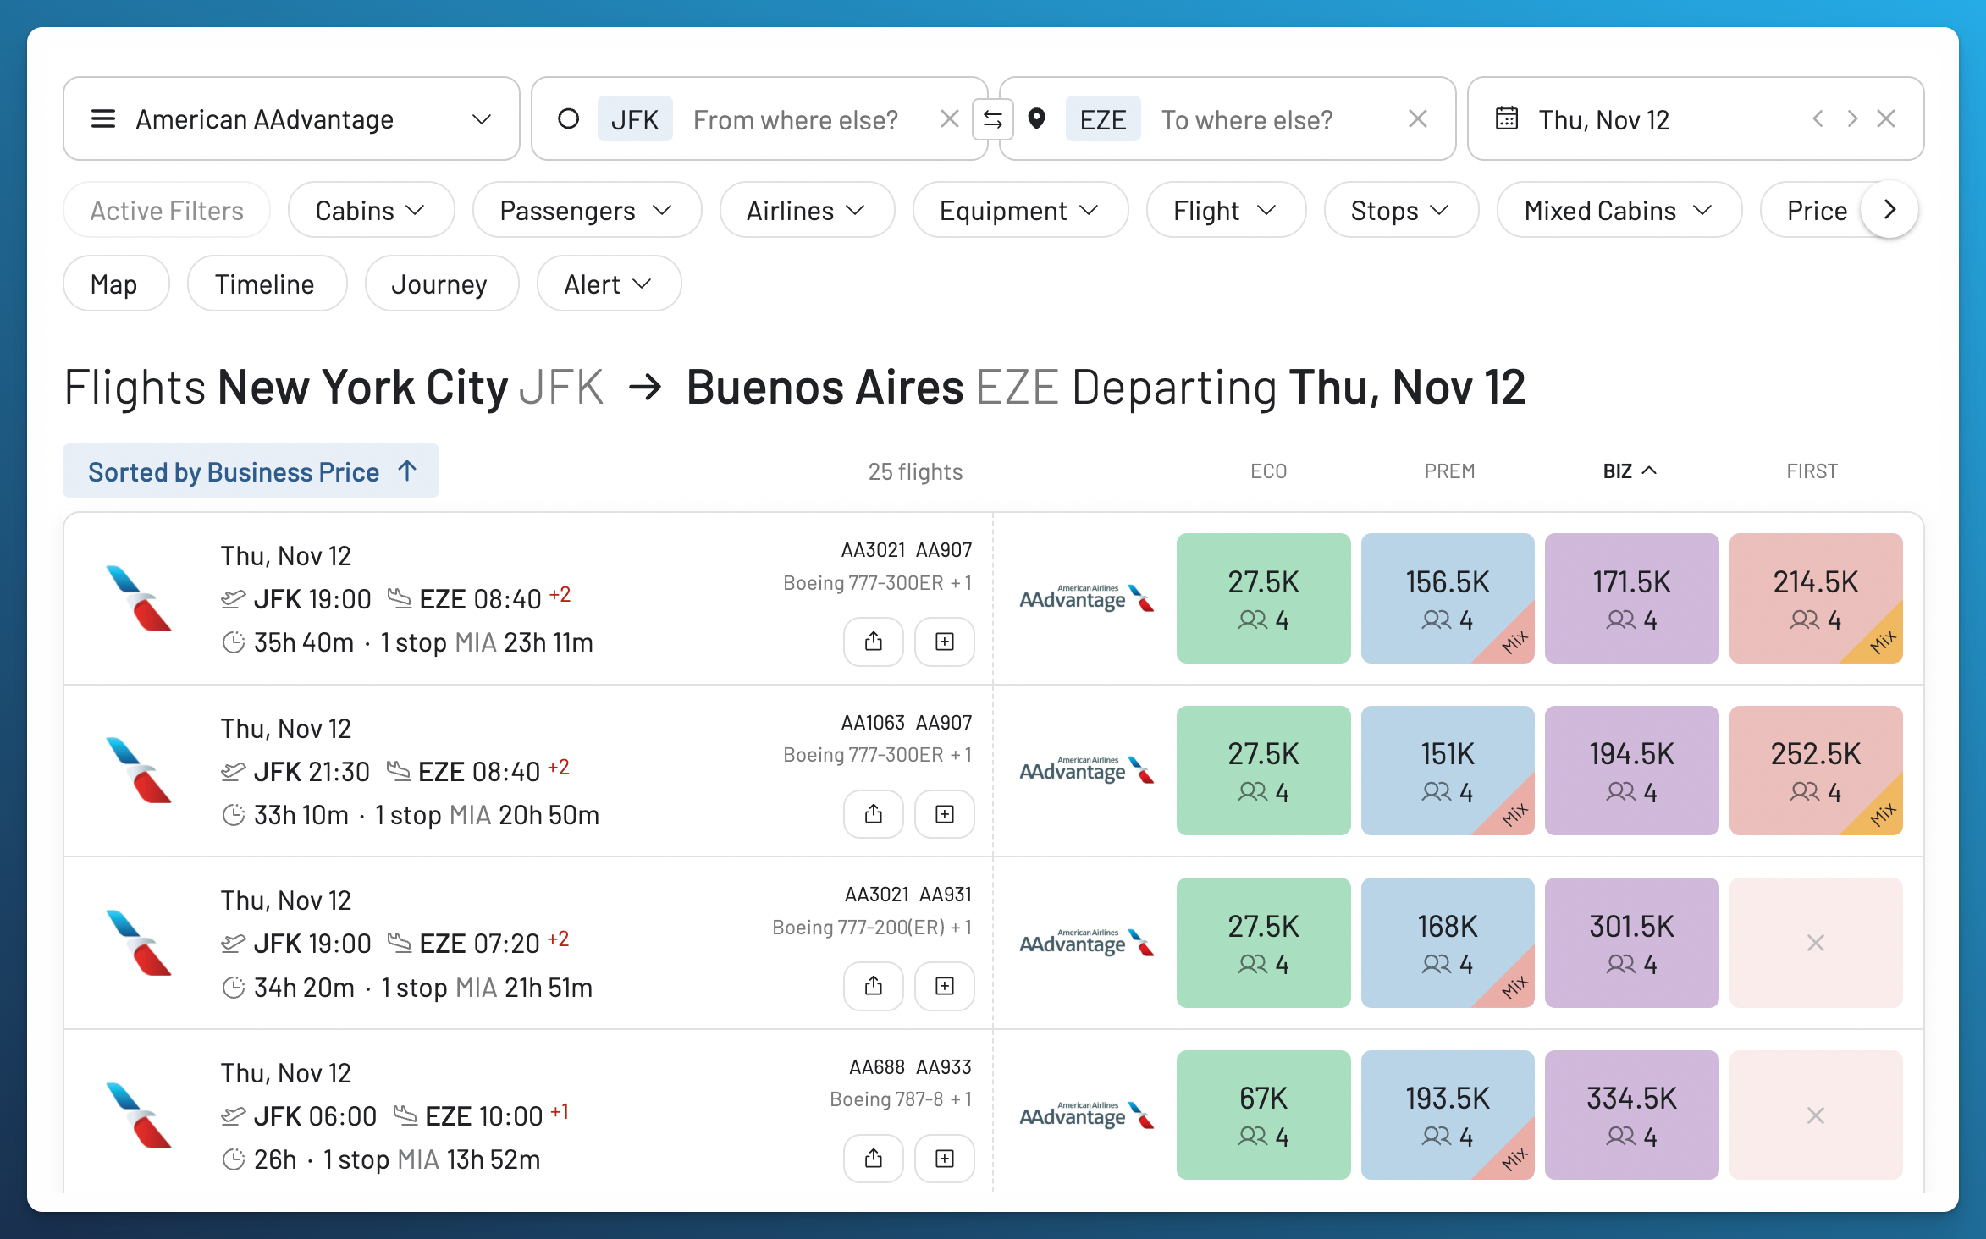Select 194.5K business fare tile
Viewport: 1986px width, 1239px height.
(x=1631, y=770)
